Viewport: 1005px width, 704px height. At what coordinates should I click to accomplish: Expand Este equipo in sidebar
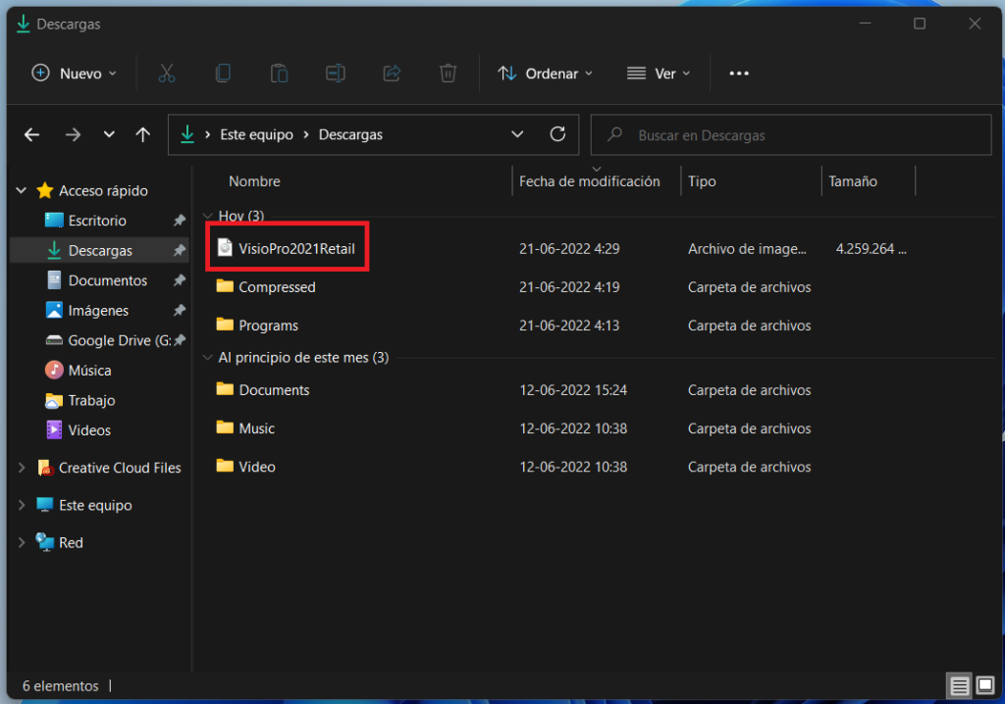click(22, 505)
